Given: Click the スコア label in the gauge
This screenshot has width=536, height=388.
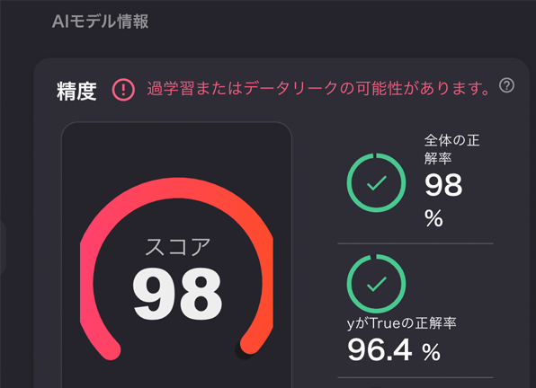Looking at the screenshot, I should (x=178, y=247).
